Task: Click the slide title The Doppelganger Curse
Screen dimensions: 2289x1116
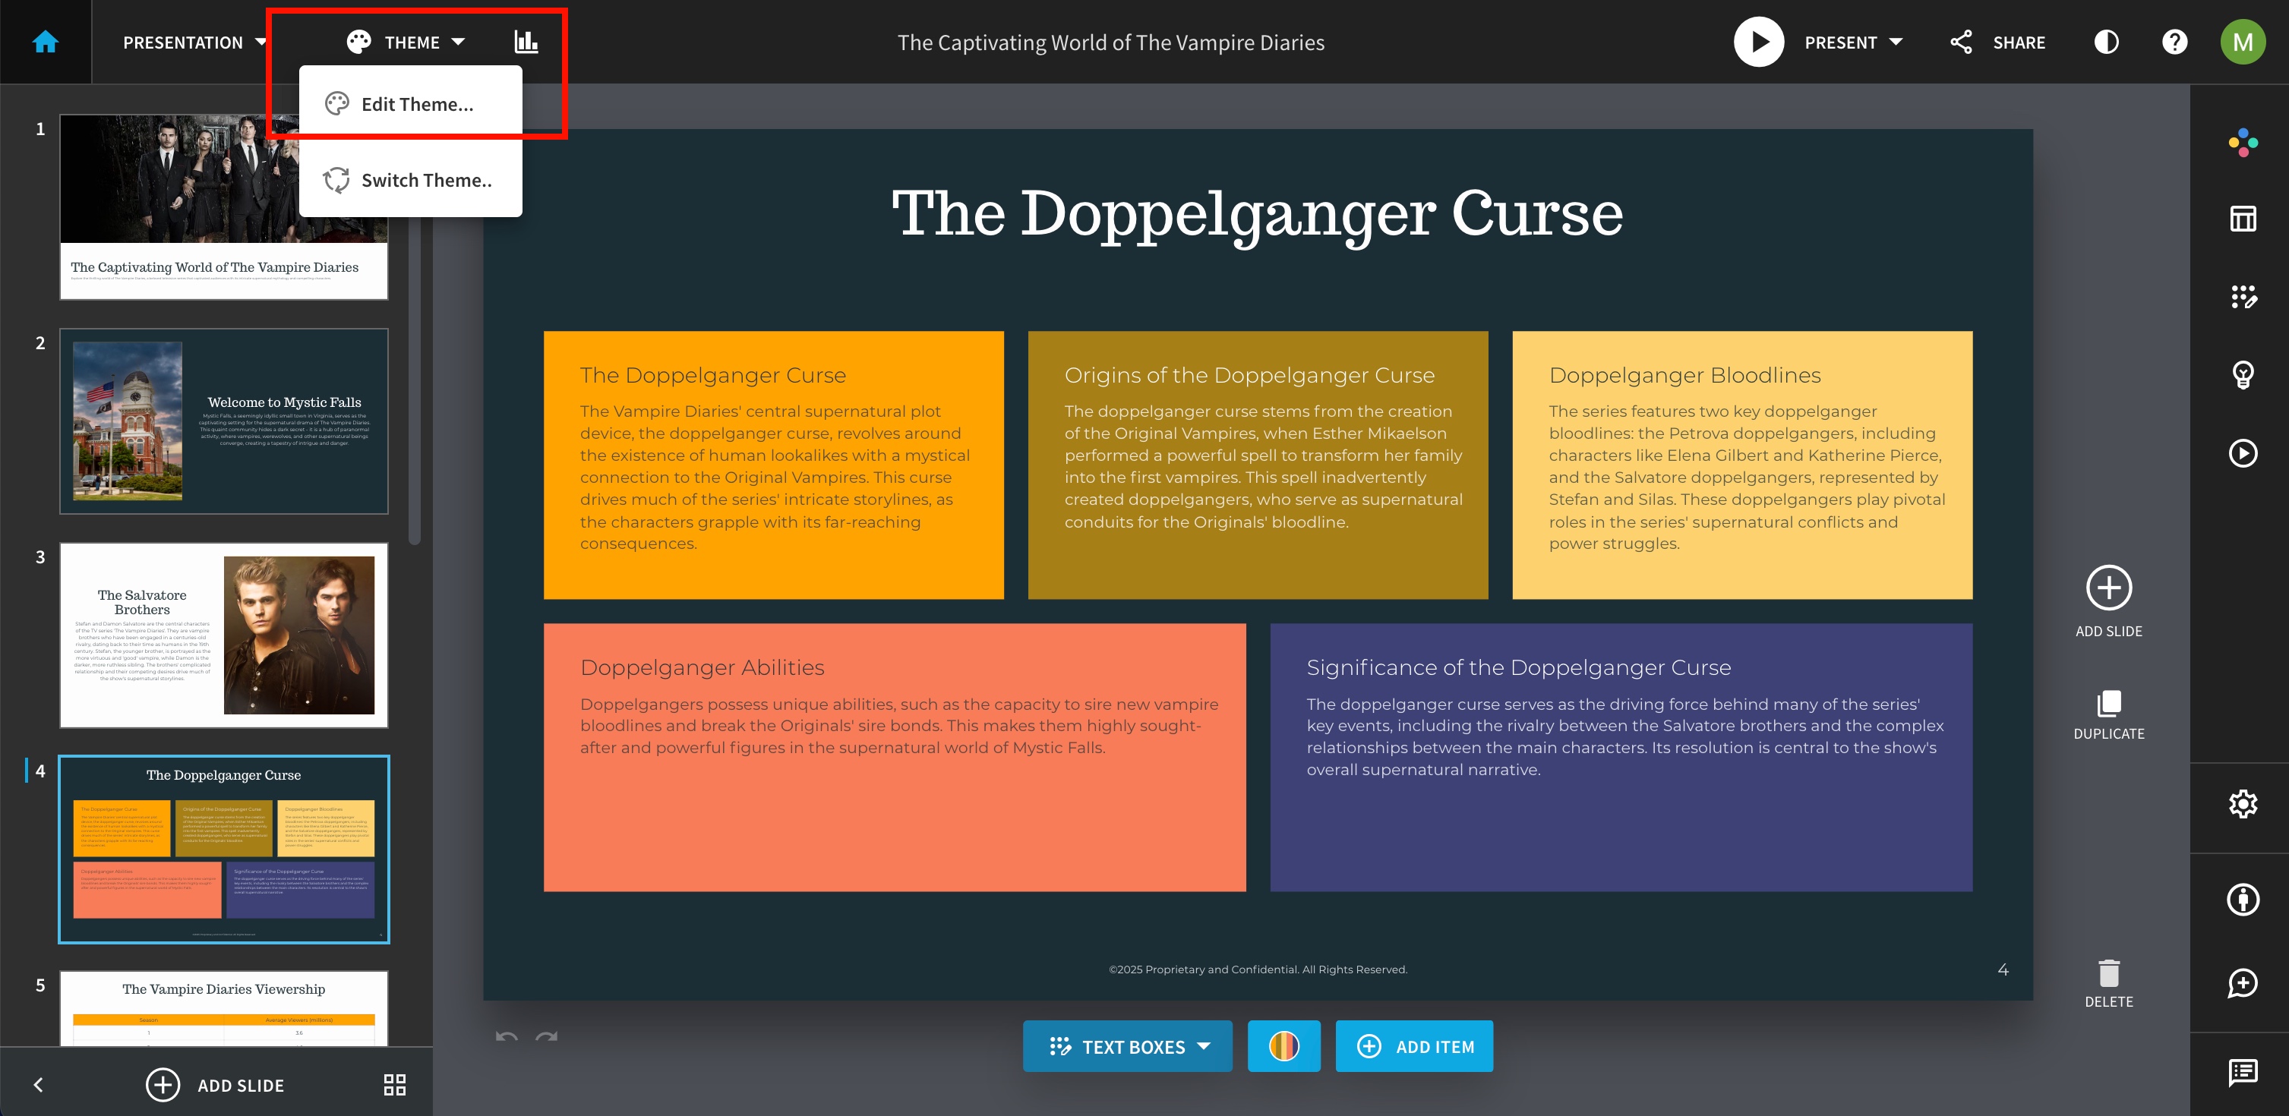Action: (1258, 213)
